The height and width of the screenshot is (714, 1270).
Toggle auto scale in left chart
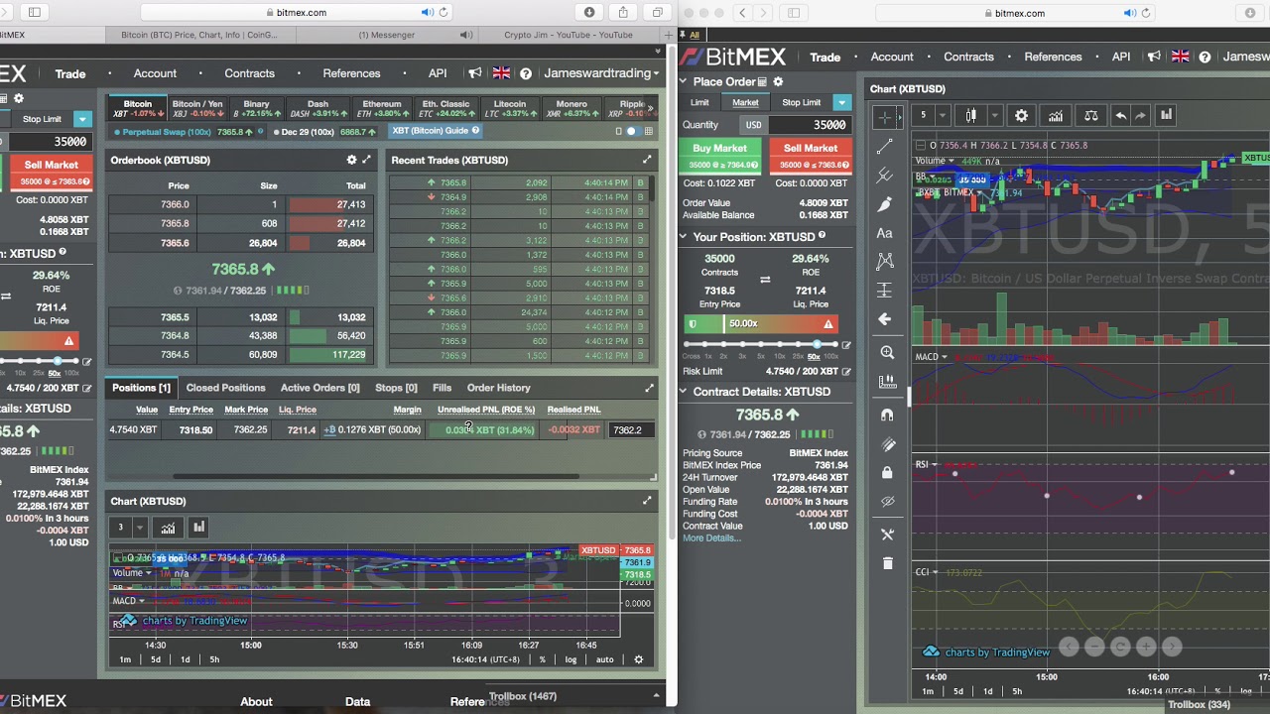(x=604, y=659)
